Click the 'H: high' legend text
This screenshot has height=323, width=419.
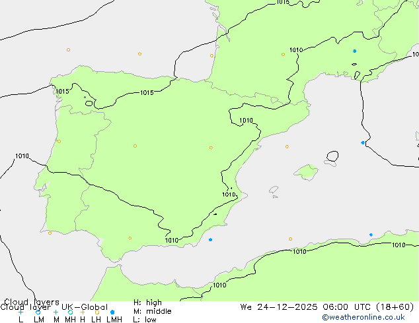point(147,303)
